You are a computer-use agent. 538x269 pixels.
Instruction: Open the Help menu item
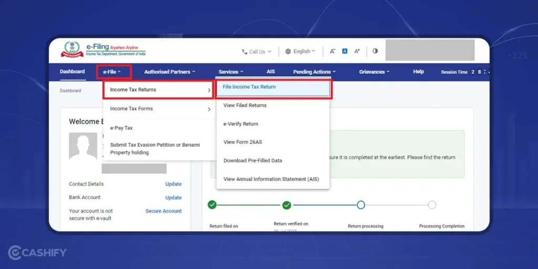(418, 71)
